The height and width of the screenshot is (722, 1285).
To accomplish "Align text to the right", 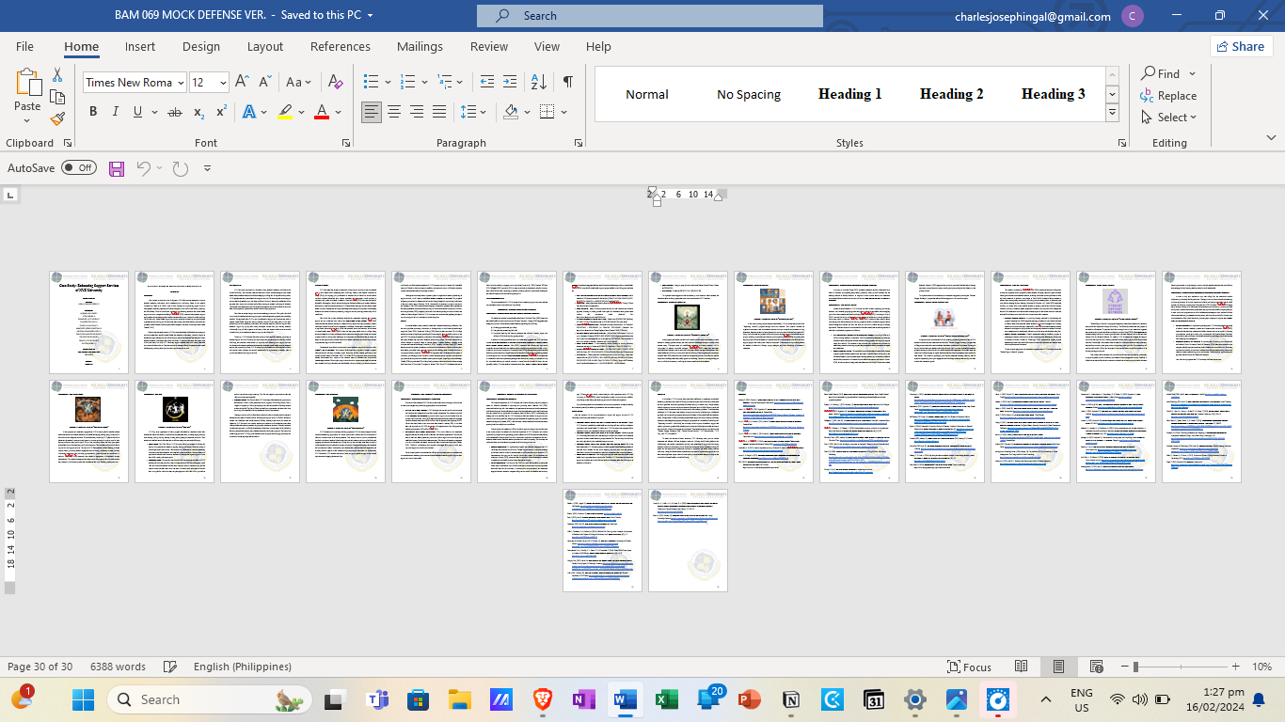I will click(x=417, y=112).
